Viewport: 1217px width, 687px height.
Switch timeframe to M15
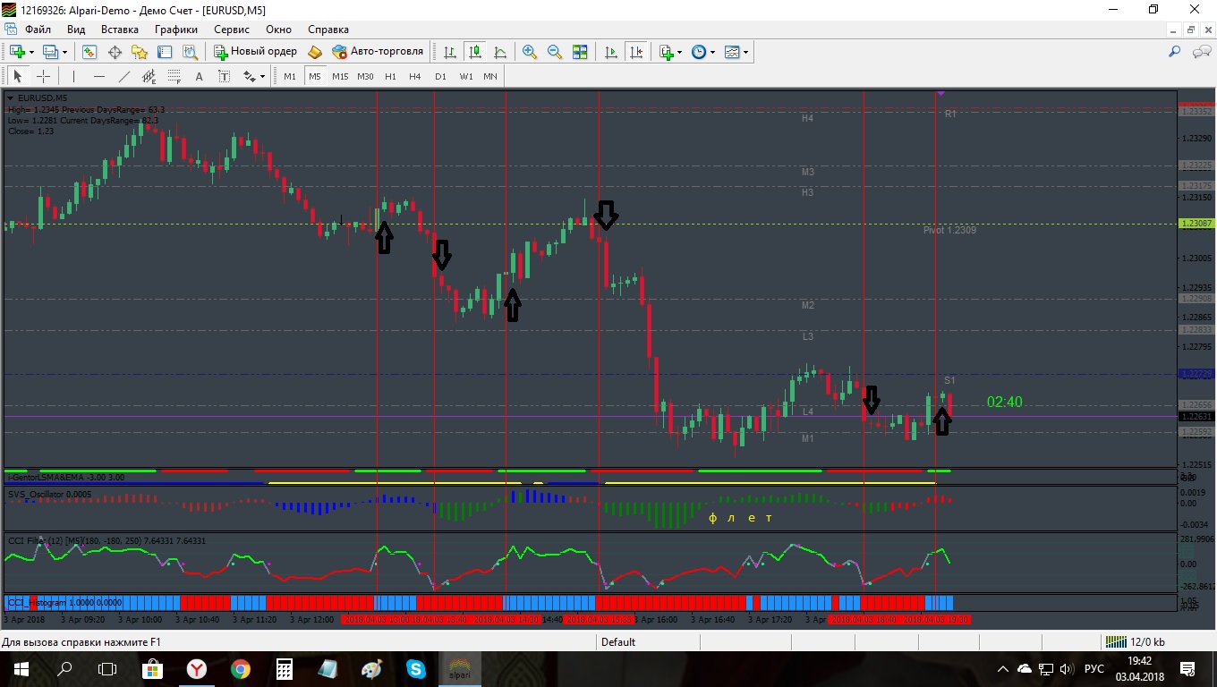(x=340, y=76)
